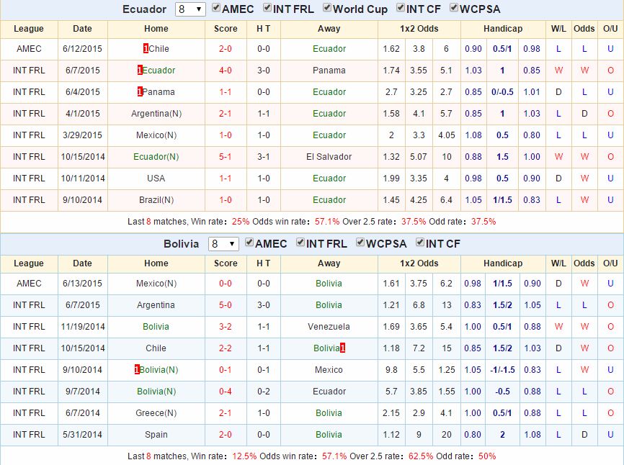Toggle WCPSA checkbox in Ecuador section

click(x=454, y=8)
